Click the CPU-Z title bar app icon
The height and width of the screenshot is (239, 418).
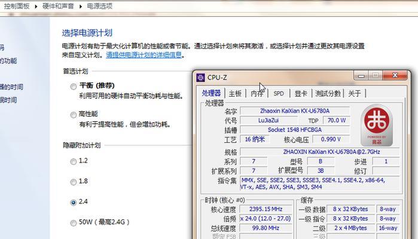click(x=200, y=78)
